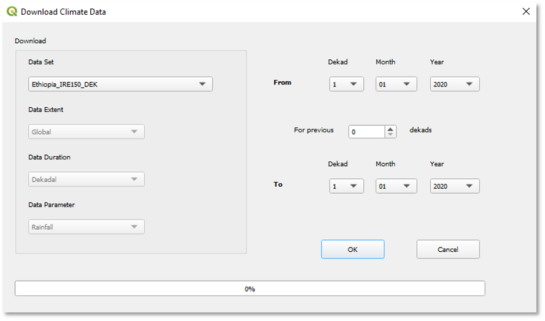Image resolution: width=545 pixels, height=321 pixels.
Task: Click the 0% download progress bar
Action: [x=250, y=289]
